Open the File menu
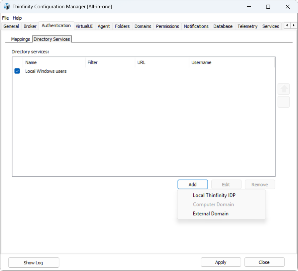 (x=5, y=18)
